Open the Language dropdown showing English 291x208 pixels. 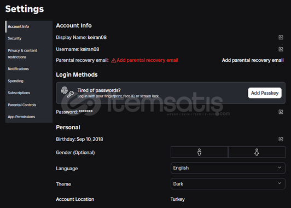tap(228, 168)
